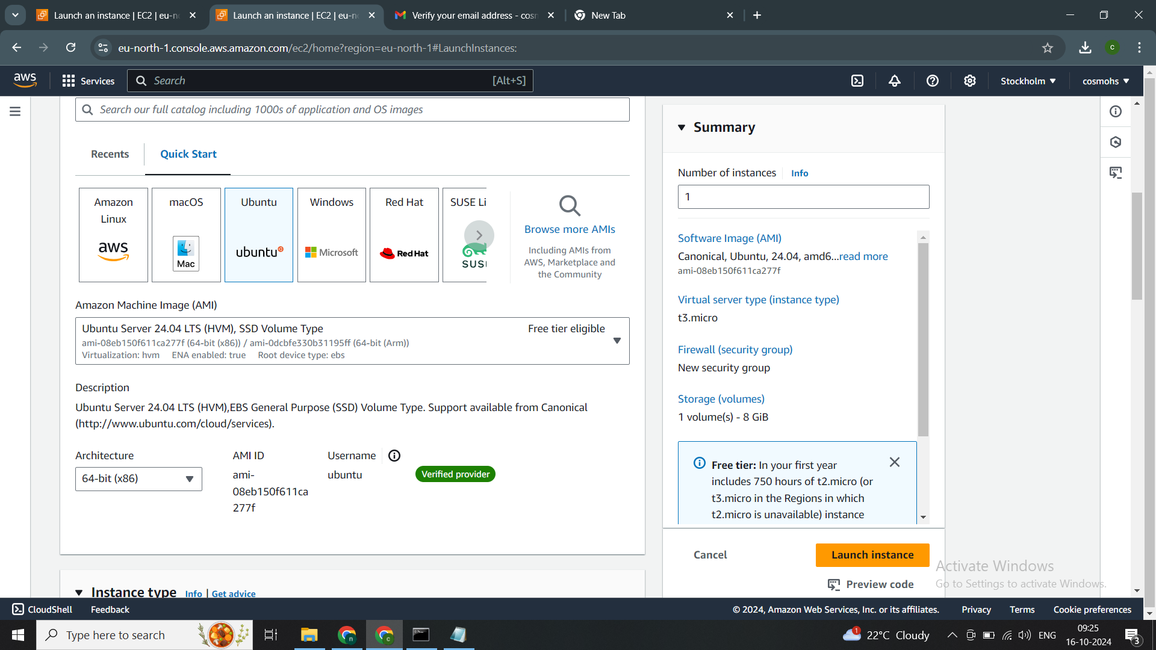Go back to the previous page

tap(16, 48)
